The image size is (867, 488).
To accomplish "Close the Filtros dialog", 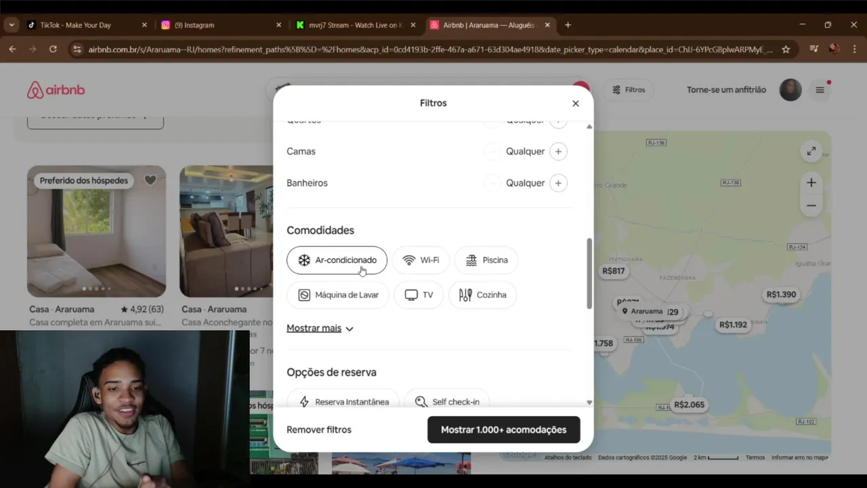I will (x=576, y=104).
